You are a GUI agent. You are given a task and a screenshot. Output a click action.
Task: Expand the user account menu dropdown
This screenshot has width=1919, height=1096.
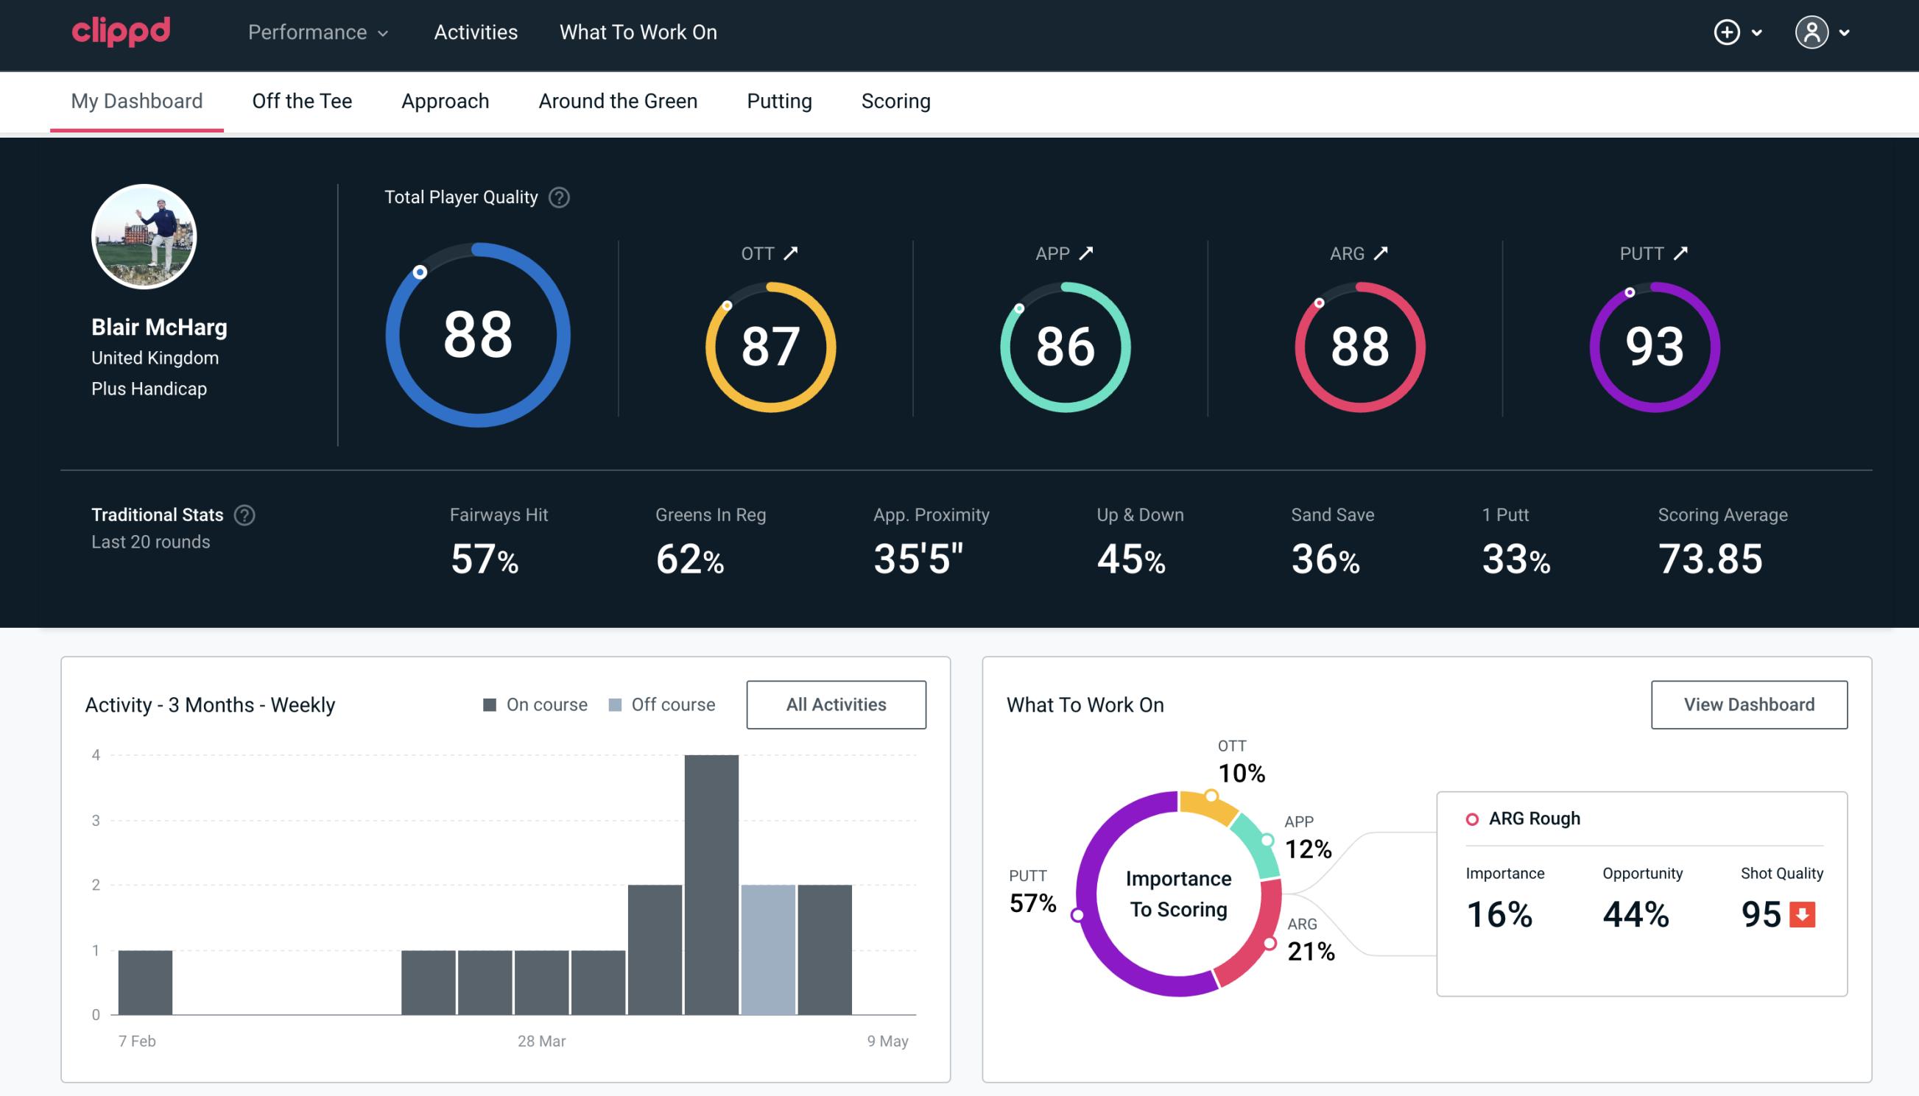point(1823,33)
